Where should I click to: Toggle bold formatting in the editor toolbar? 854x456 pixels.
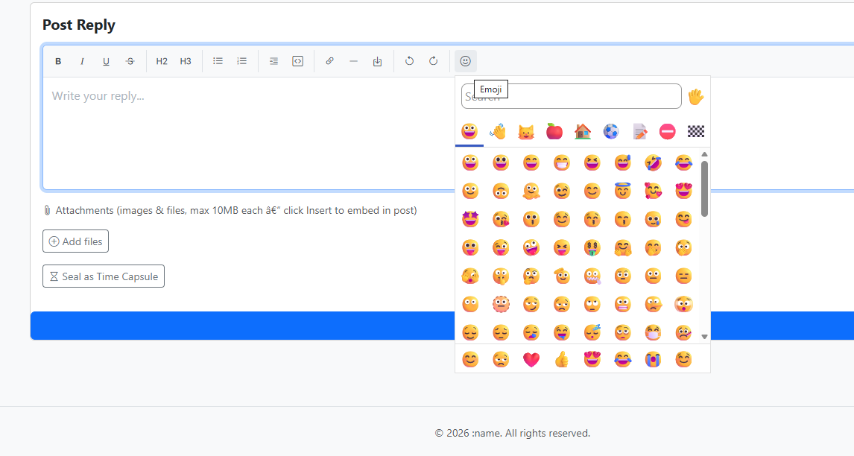pyautogui.click(x=58, y=61)
